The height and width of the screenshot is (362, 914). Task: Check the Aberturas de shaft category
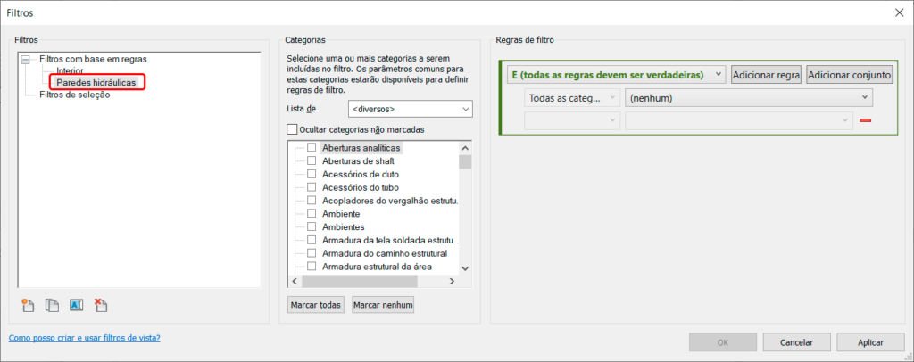coord(312,160)
